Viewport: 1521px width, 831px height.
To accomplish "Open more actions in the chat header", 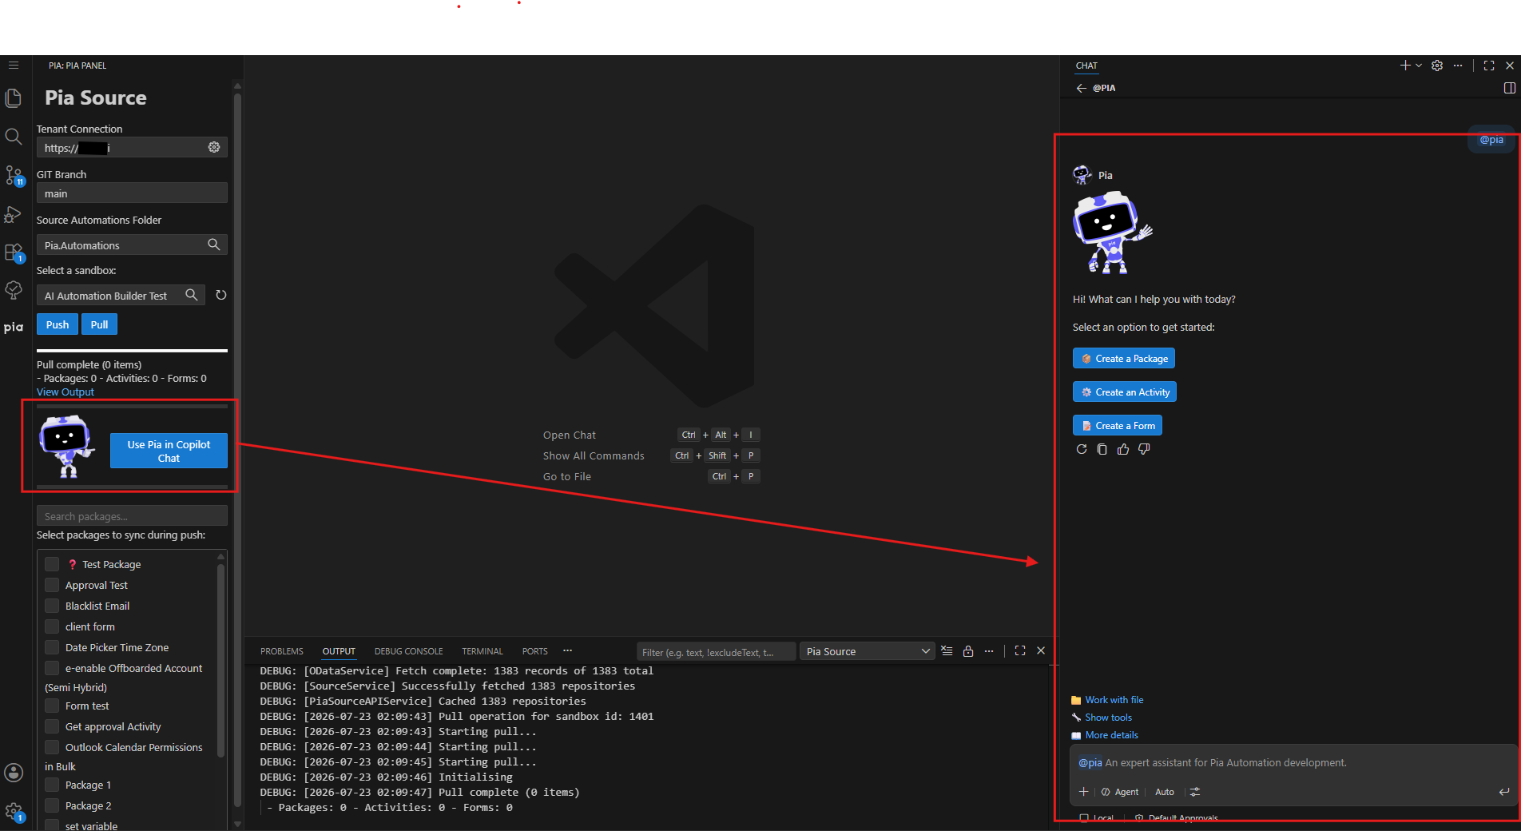I will click(x=1458, y=66).
